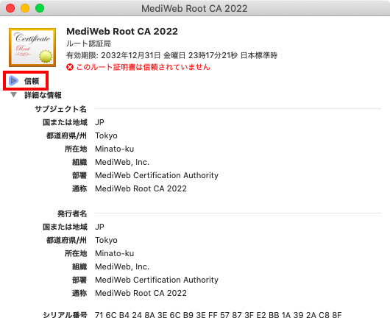Image resolution: width=390 pixels, height=318 pixels.
Task: Select the bold heading MediWeb Root CA 2022
Action: pyautogui.click(x=122, y=32)
